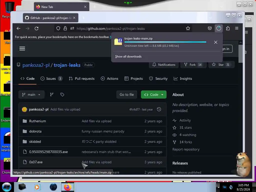Open the tracking protection shield icon
The width and height of the screenshot is (256, 192).
[58, 28]
